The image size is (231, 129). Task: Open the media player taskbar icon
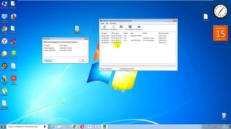(x=67, y=126)
